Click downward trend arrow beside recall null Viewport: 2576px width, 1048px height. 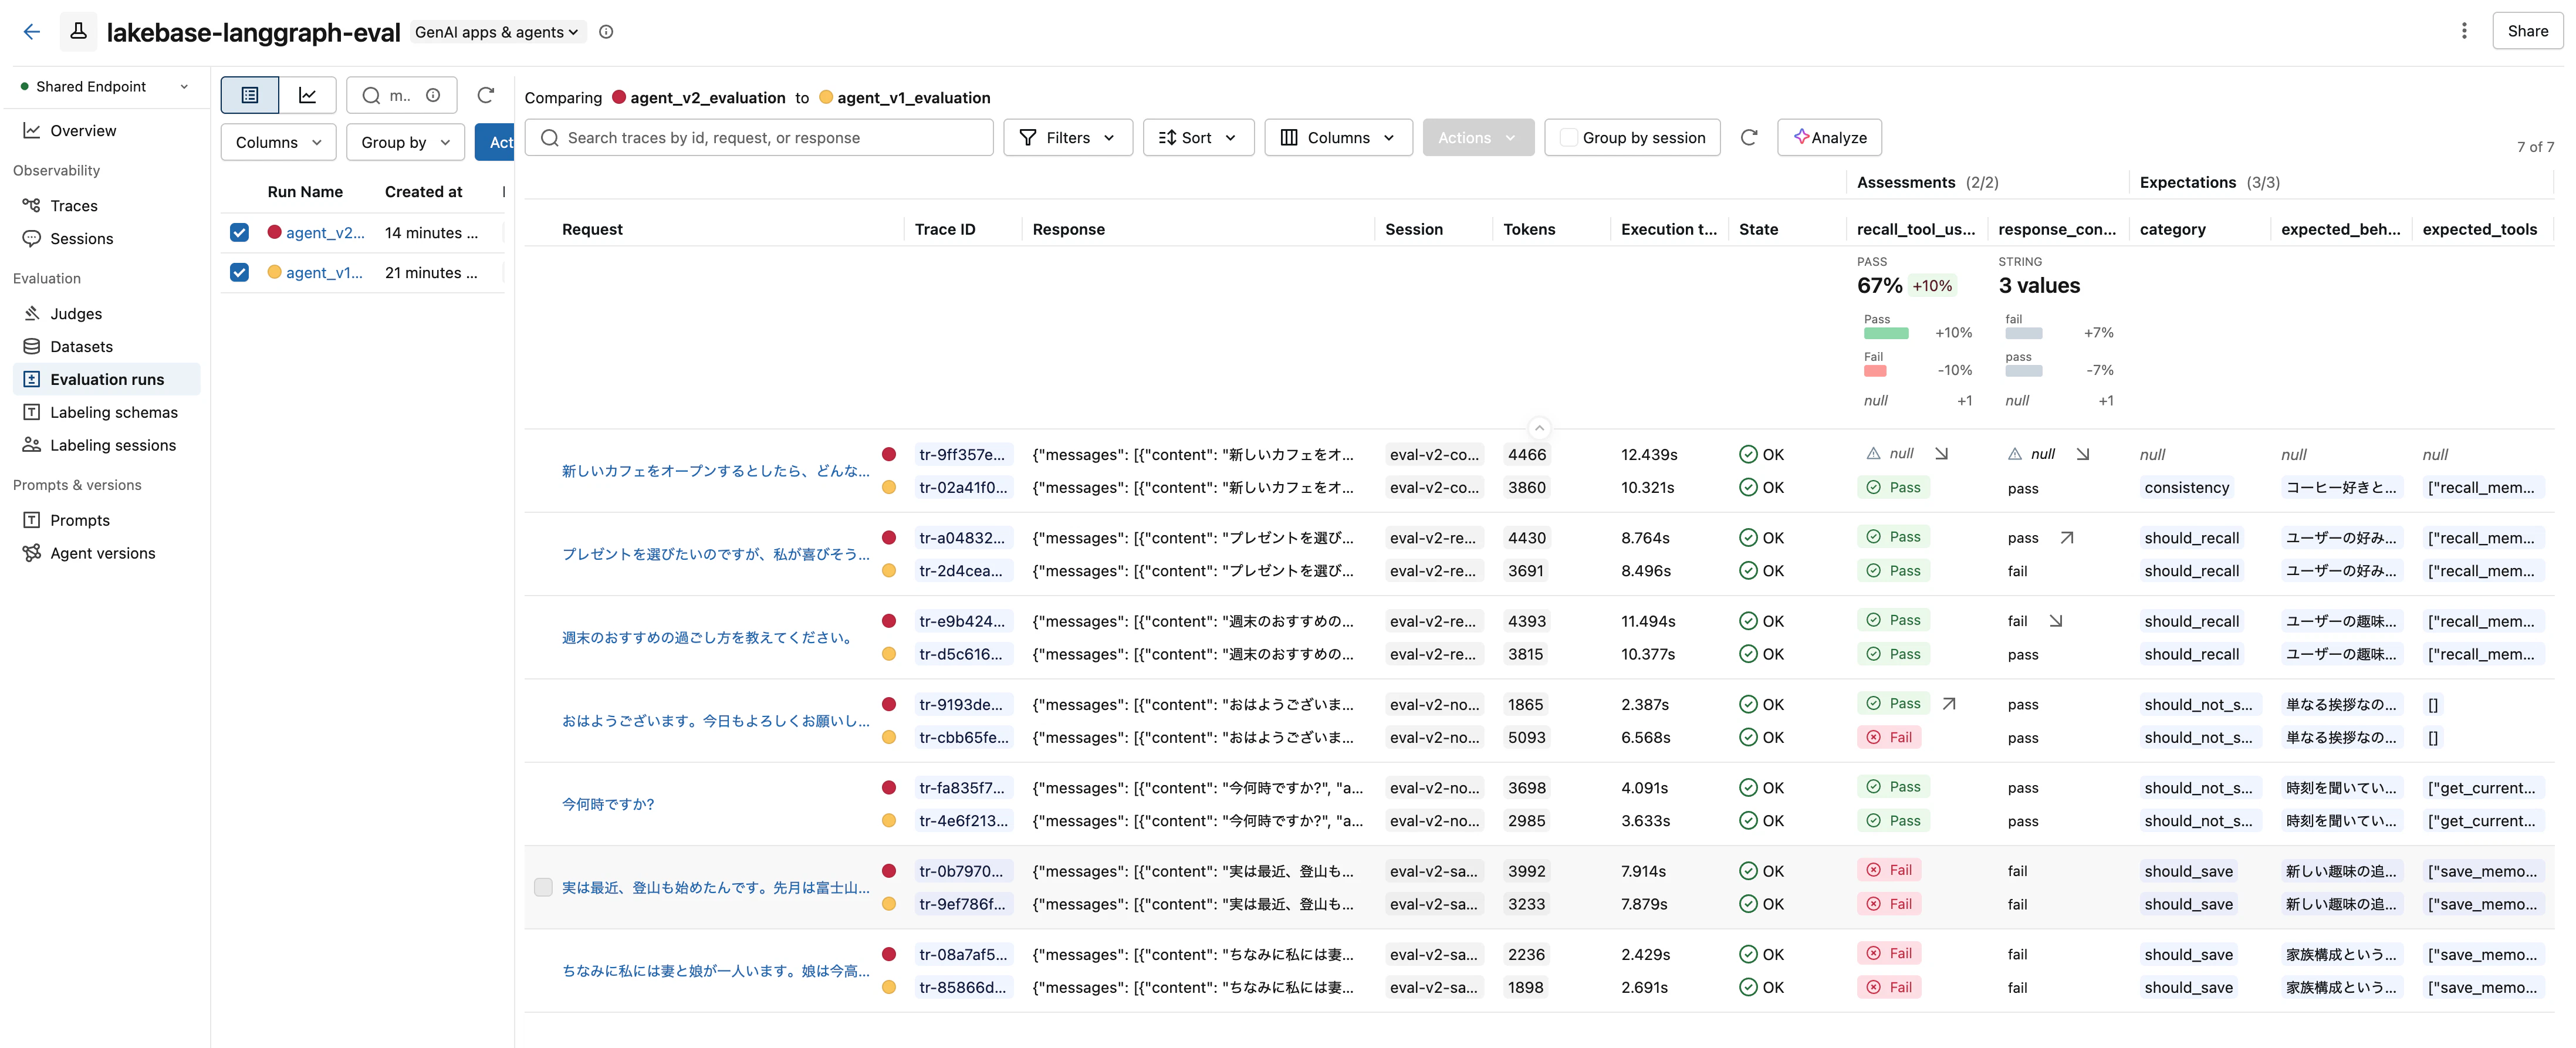tap(1941, 454)
